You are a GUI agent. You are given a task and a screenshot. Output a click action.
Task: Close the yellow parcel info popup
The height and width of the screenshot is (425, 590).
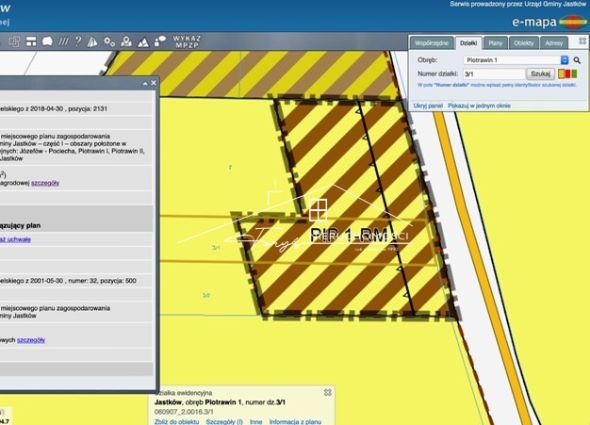pyautogui.click(x=328, y=392)
